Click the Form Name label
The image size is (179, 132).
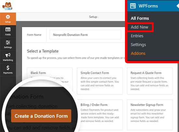tap(34, 35)
